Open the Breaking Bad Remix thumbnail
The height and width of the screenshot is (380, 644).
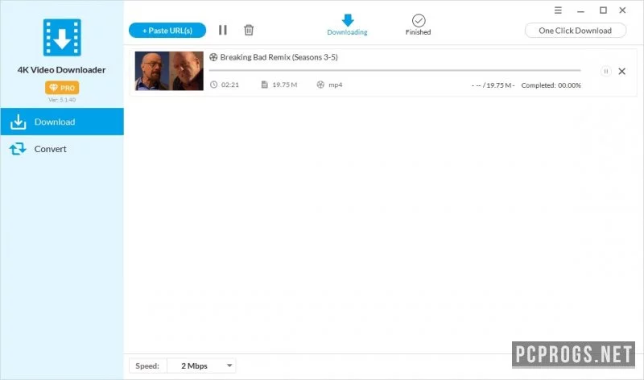click(x=169, y=71)
